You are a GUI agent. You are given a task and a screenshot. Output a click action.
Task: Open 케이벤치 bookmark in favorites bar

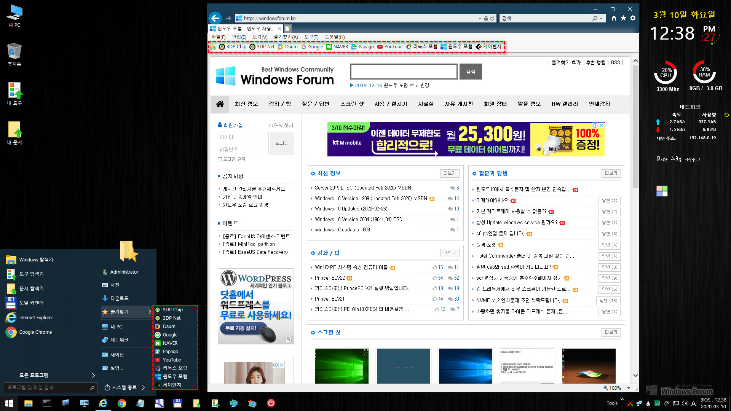click(x=488, y=46)
